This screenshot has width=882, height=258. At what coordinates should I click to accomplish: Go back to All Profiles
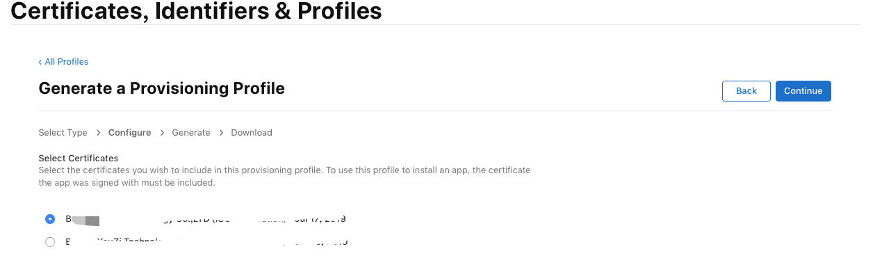pyautogui.click(x=63, y=62)
